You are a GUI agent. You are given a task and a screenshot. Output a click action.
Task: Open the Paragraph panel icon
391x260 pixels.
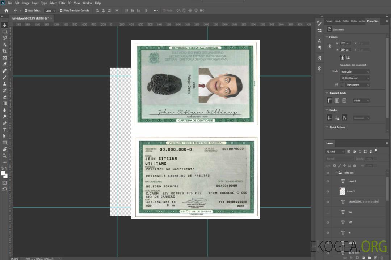(x=320, y=48)
